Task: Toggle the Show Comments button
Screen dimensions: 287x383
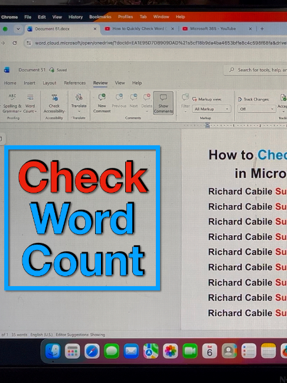Action: [163, 103]
